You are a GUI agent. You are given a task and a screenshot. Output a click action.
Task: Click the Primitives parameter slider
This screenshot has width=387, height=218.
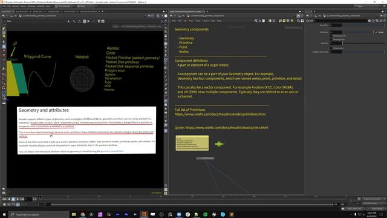point(358,32)
